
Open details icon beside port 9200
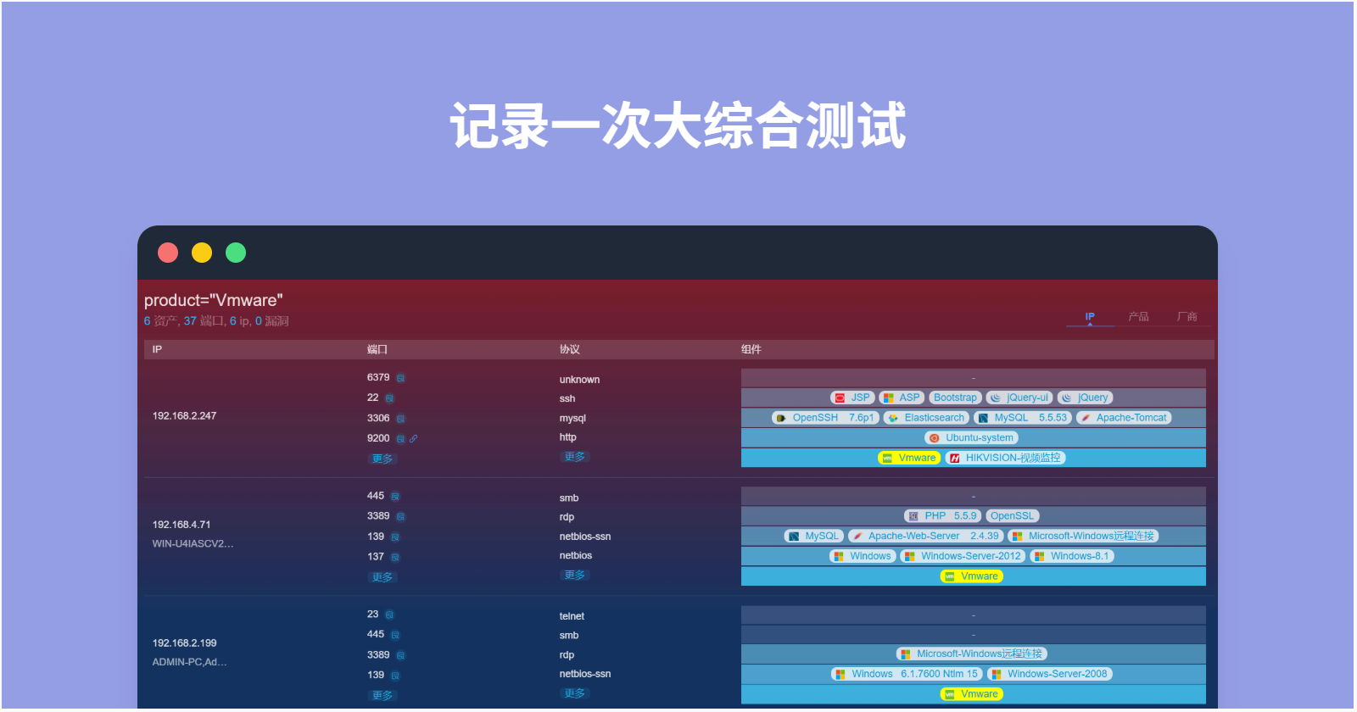[400, 439]
